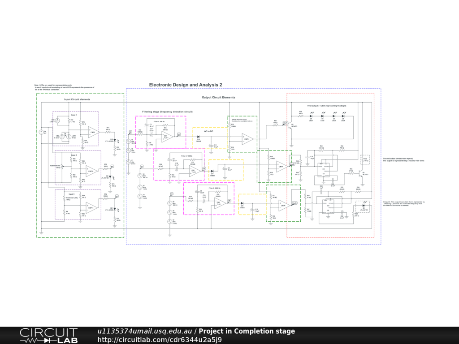Select the Q1 BC547C transistor symbol
This screenshot has height=344, width=459.
click(x=289, y=124)
